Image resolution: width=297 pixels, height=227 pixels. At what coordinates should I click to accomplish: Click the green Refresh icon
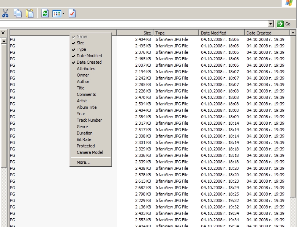[45, 13]
